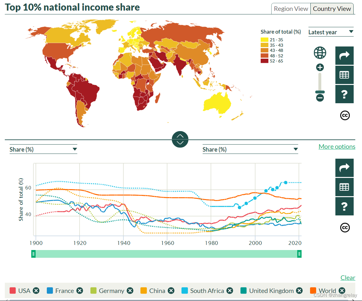Remove United Kingdom from the chart
362x301 pixels.
pyautogui.click(x=299, y=291)
